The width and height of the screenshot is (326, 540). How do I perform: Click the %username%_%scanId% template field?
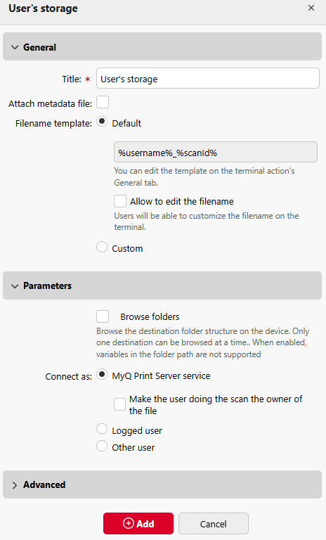tap(216, 152)
